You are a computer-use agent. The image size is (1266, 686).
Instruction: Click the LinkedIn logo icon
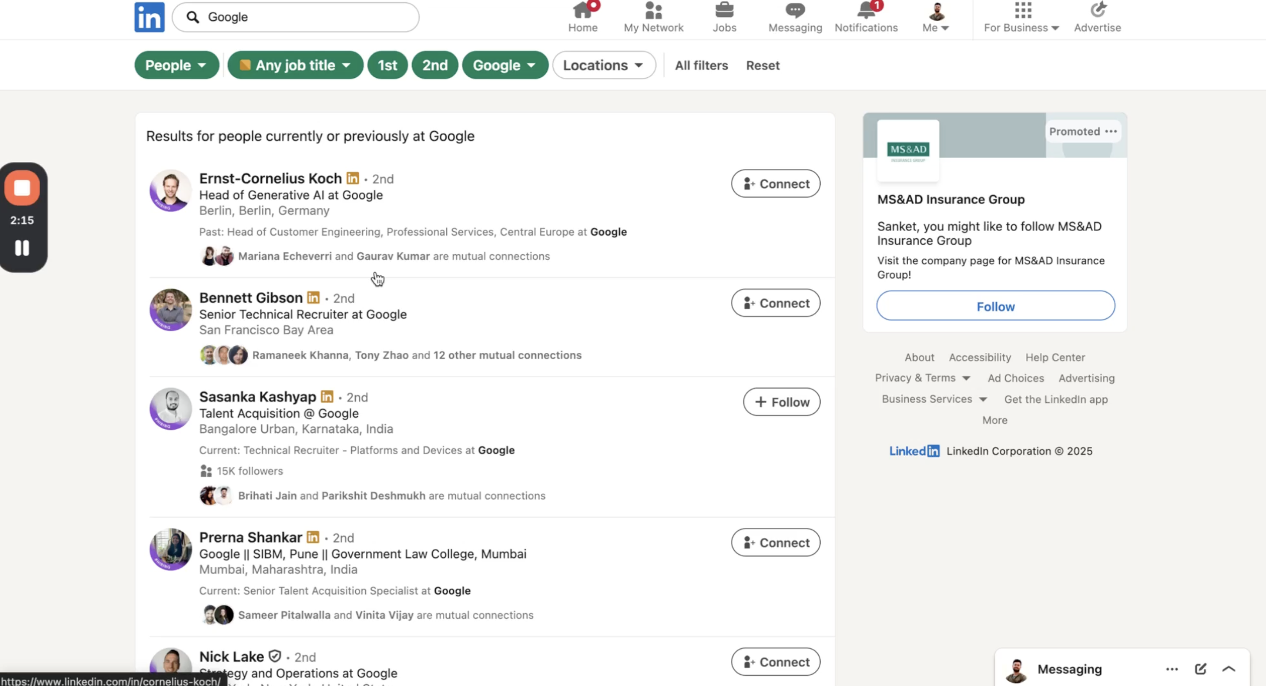pyautogui.click(x=150, y=17)
